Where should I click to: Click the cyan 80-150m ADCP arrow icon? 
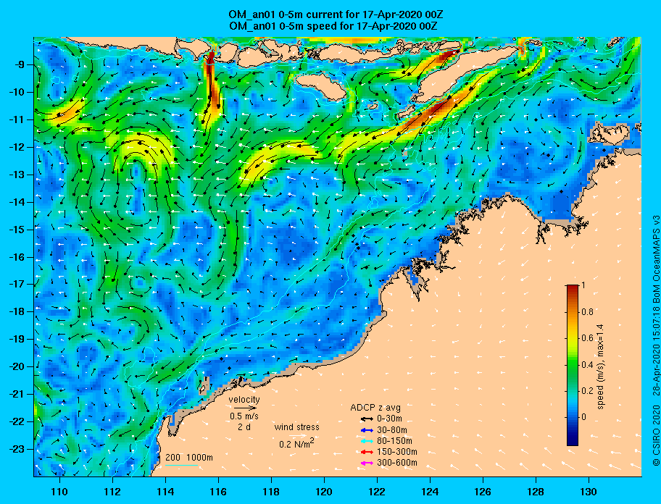click(367, 441)
